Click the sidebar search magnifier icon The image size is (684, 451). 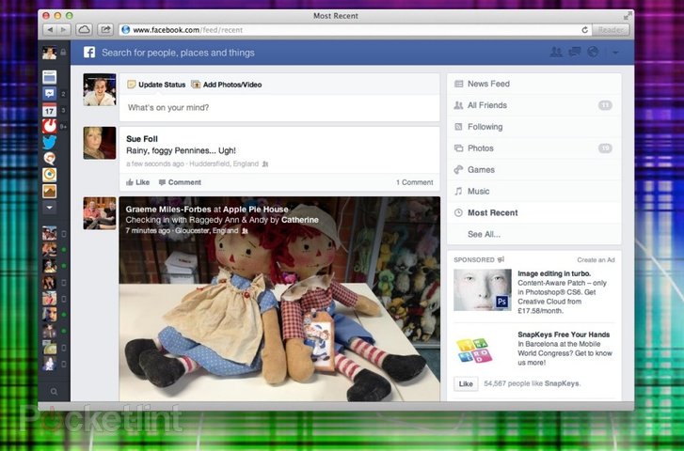pyautogui.click(x=55, y=392)
